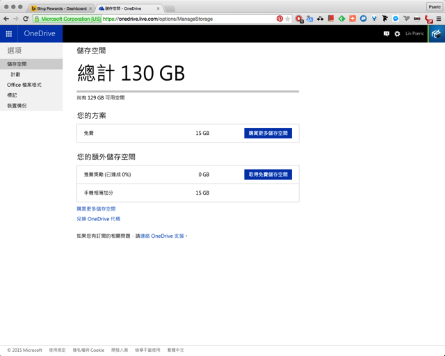
Task: Open the Chrome hamburger menu
Action: 439,19
